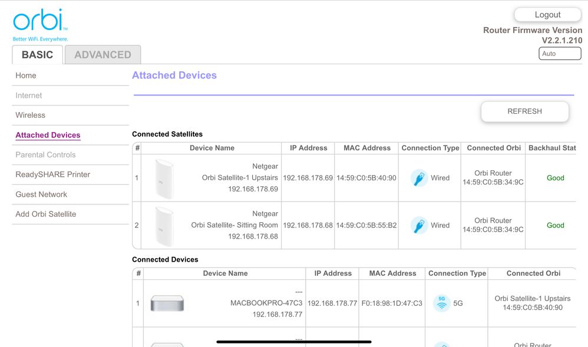The width and height of the screenshot is (588, 347).
Task: Switch to the ADVANCED tab
Action: (x=103, y=55)
